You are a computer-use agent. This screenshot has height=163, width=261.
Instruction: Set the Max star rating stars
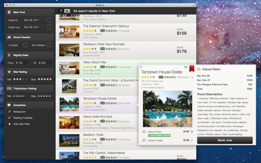[45, 79]
